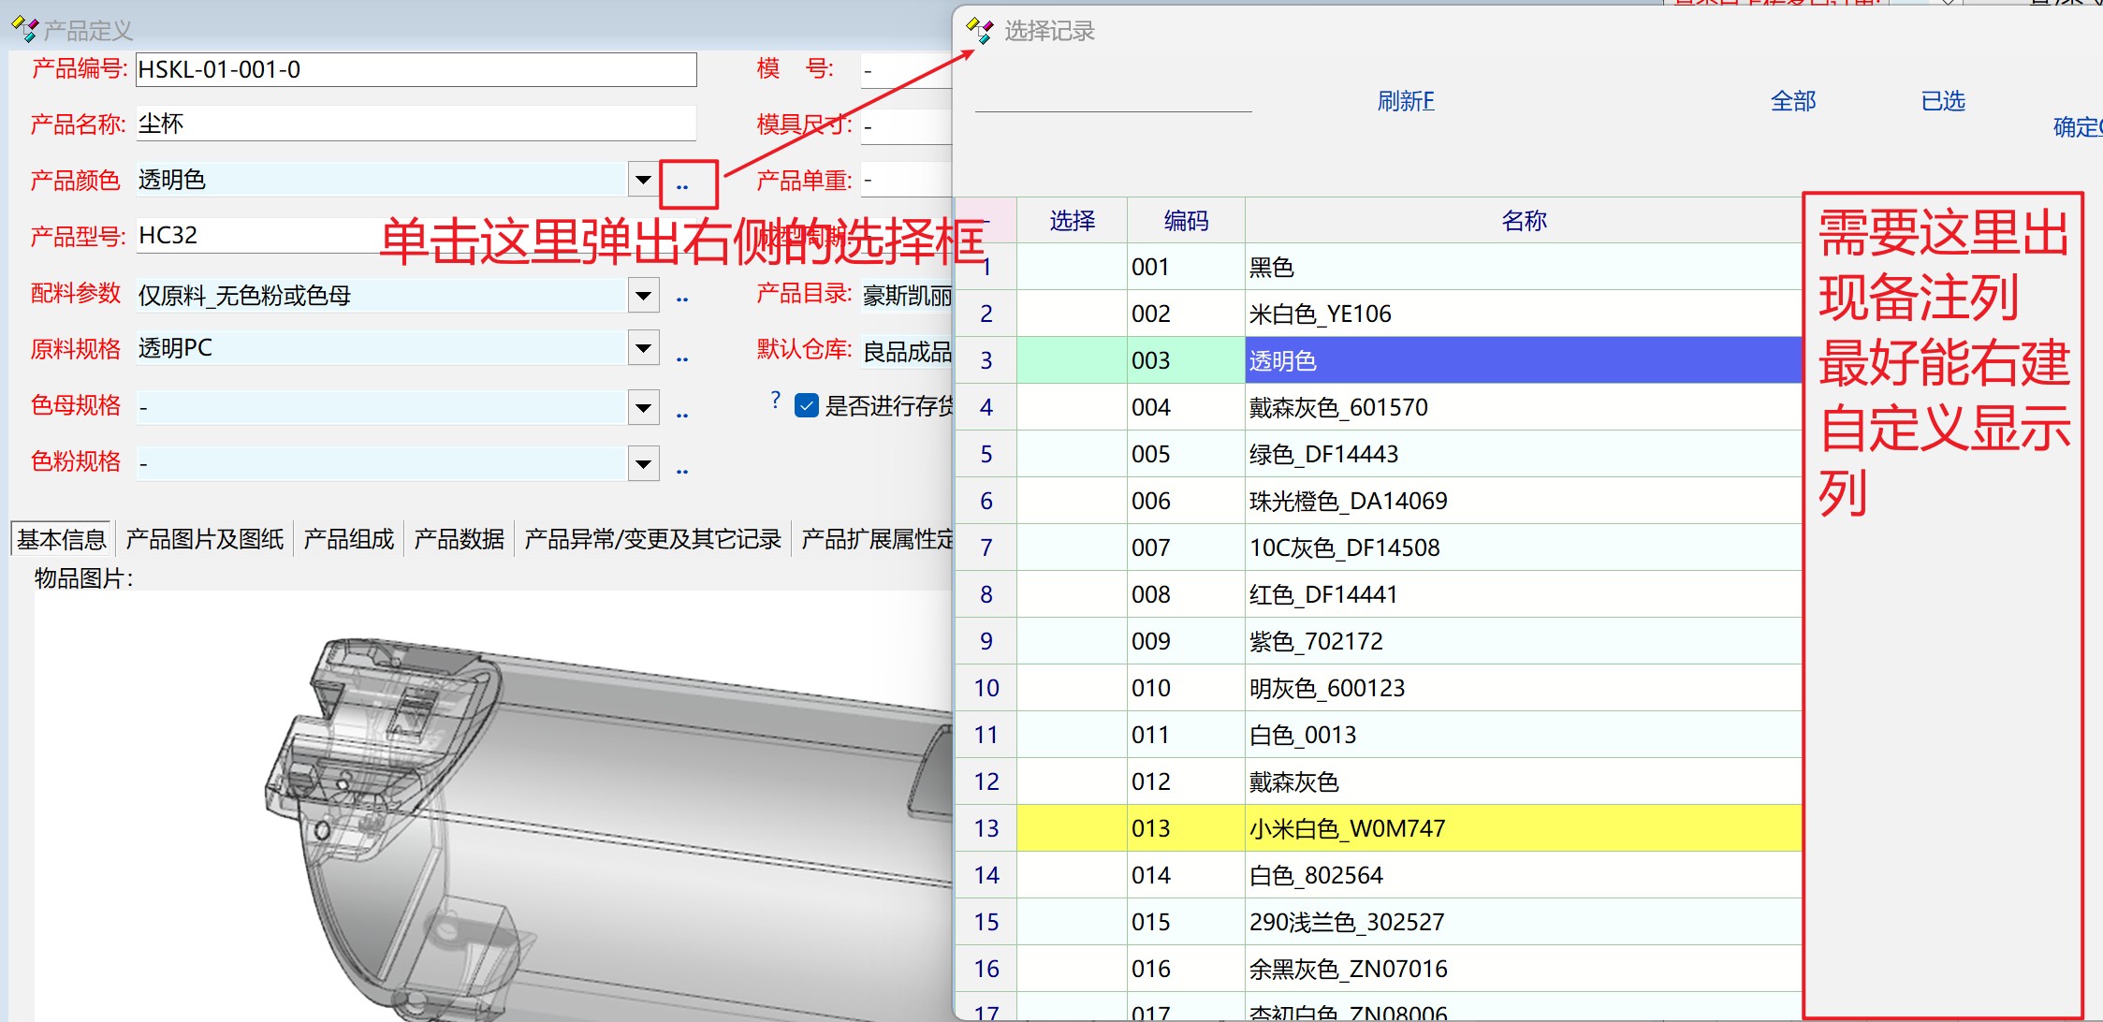Open the 产品颜色 dropdown arrow

pyautogui.click(x=643, y=179)
